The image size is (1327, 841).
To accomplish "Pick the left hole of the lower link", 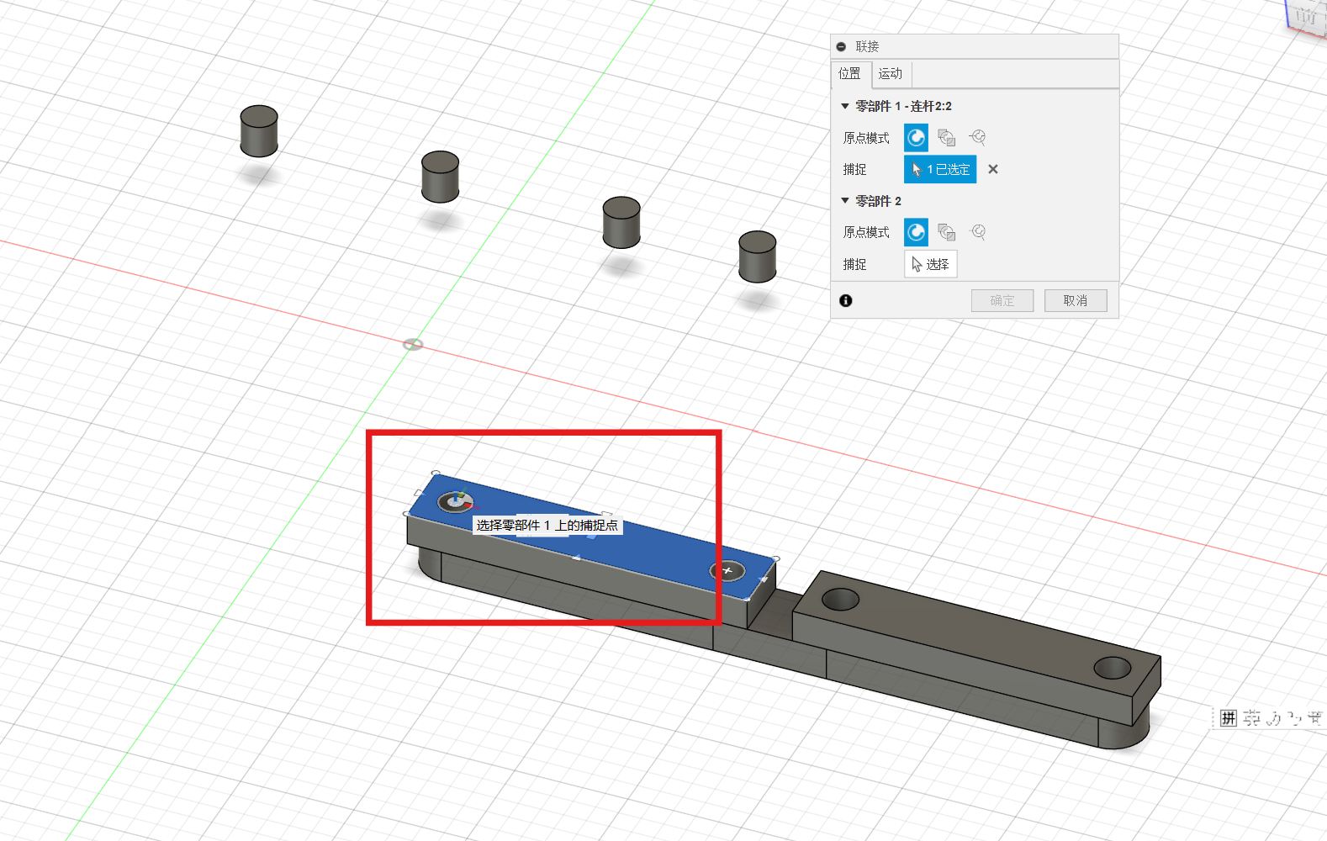I will pyautogui.click(x=840, y=600).
